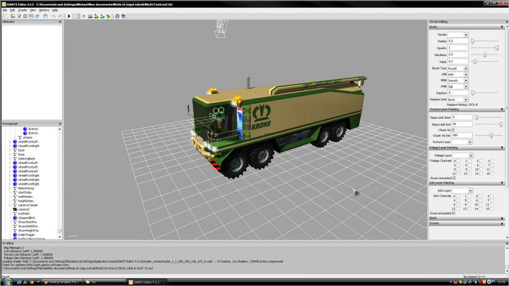Toggle Info Layer Erase Unmasked checkbox
This screenshot has width=509, height=286.
[453, 214]
